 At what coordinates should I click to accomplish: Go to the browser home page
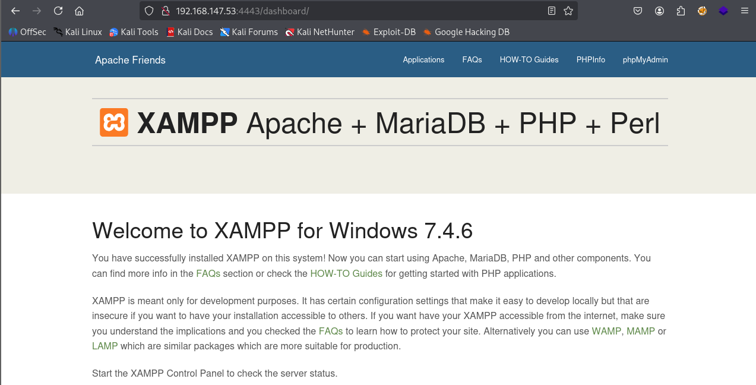pos(79,11)
